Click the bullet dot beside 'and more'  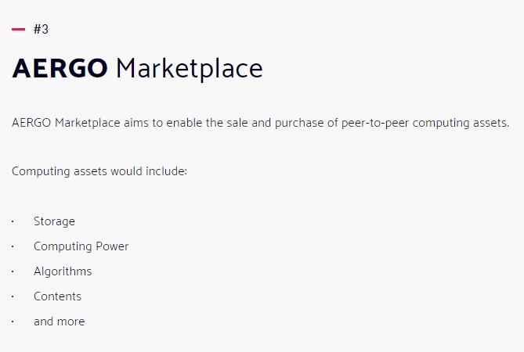13,321
